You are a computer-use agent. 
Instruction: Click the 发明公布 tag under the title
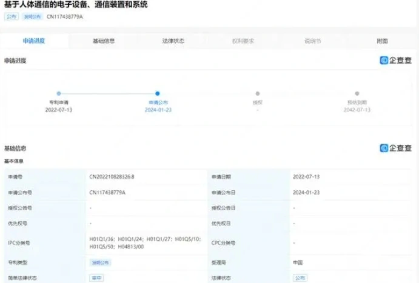32,17
